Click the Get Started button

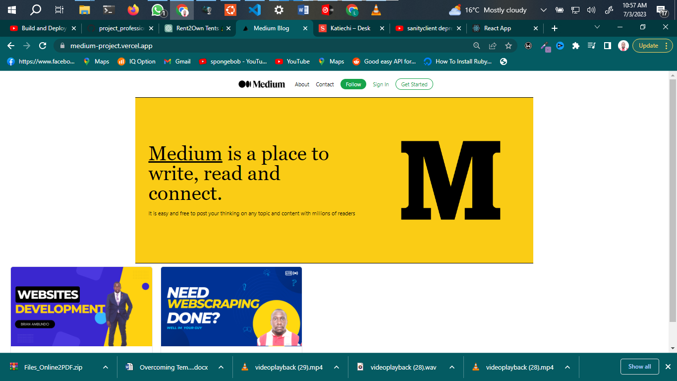(x=414, y=84)
